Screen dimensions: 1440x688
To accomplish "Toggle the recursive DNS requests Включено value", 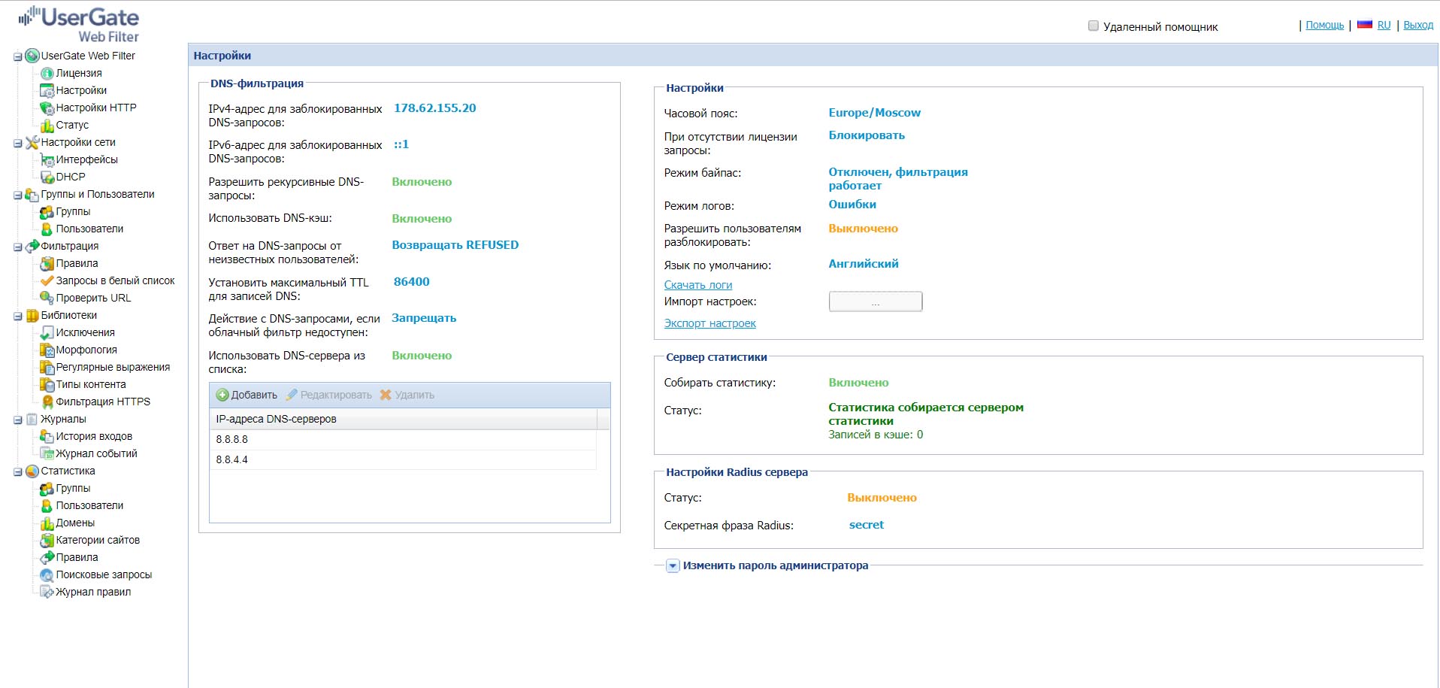I will click(x=422, y=182).
